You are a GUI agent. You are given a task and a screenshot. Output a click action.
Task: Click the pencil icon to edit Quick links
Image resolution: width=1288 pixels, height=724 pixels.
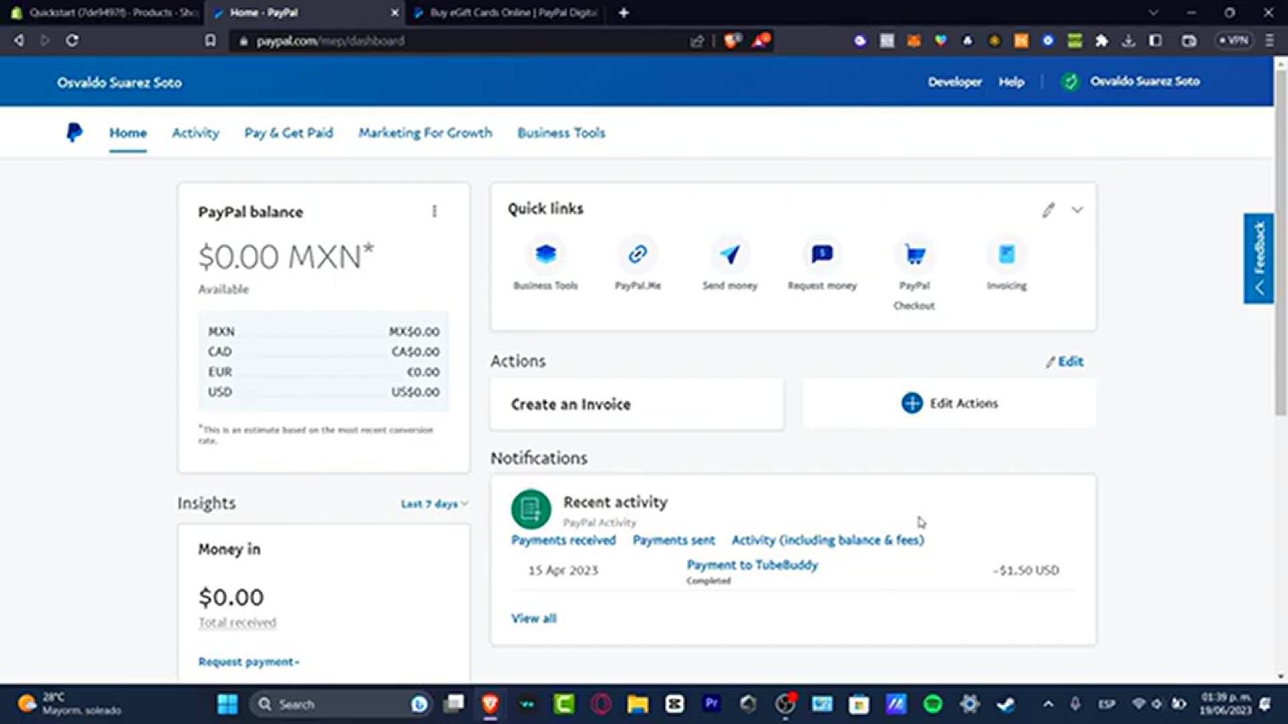pos(1049,210)
